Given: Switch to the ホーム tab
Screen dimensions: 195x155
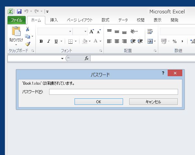Looking at the screenshot, I should pos(36,20).
